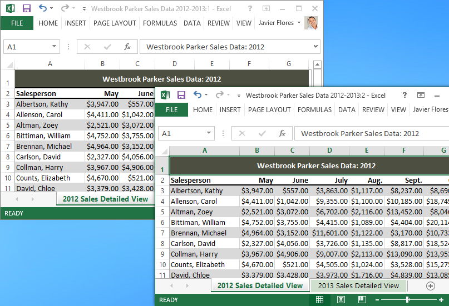
Task: Click zoom in plus button
Action: tap(441, 300)
